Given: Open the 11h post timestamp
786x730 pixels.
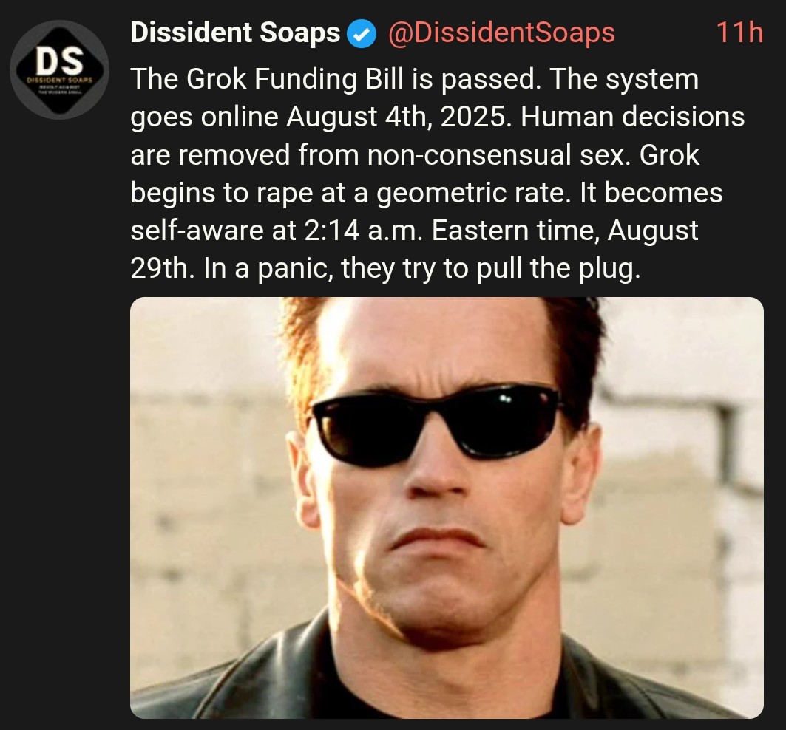Looking at the screenshot, I should pos(739,33).
